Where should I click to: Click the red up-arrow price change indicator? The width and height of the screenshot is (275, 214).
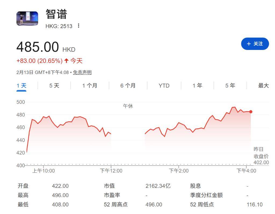[x=66, y=61]
